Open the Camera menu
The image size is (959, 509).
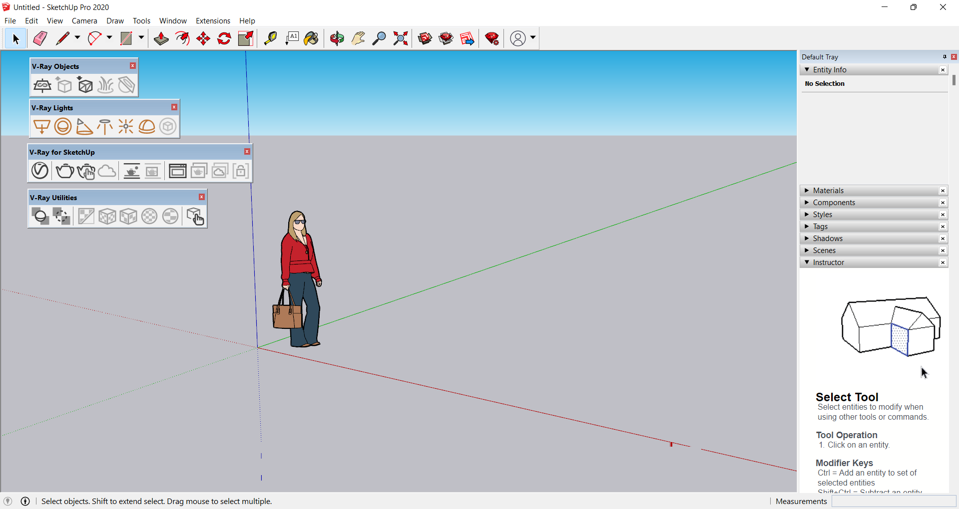click(x=84, y=21)
